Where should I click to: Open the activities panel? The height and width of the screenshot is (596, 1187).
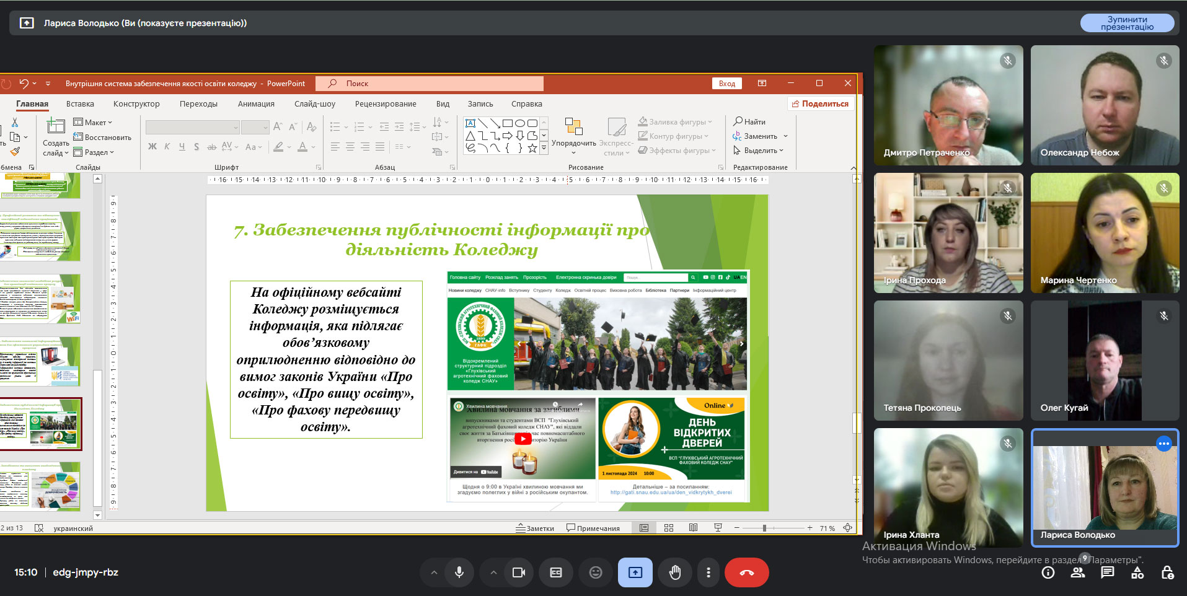(1137, 572)
